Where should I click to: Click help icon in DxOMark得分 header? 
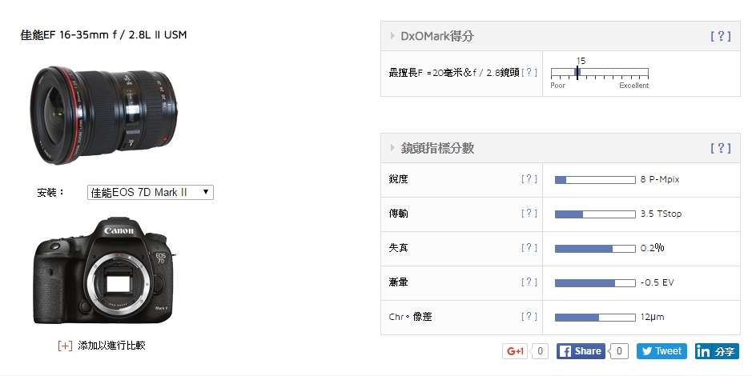pyautogui.click(x=720, y=36)
